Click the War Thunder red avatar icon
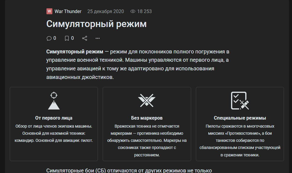 [49, 11]
